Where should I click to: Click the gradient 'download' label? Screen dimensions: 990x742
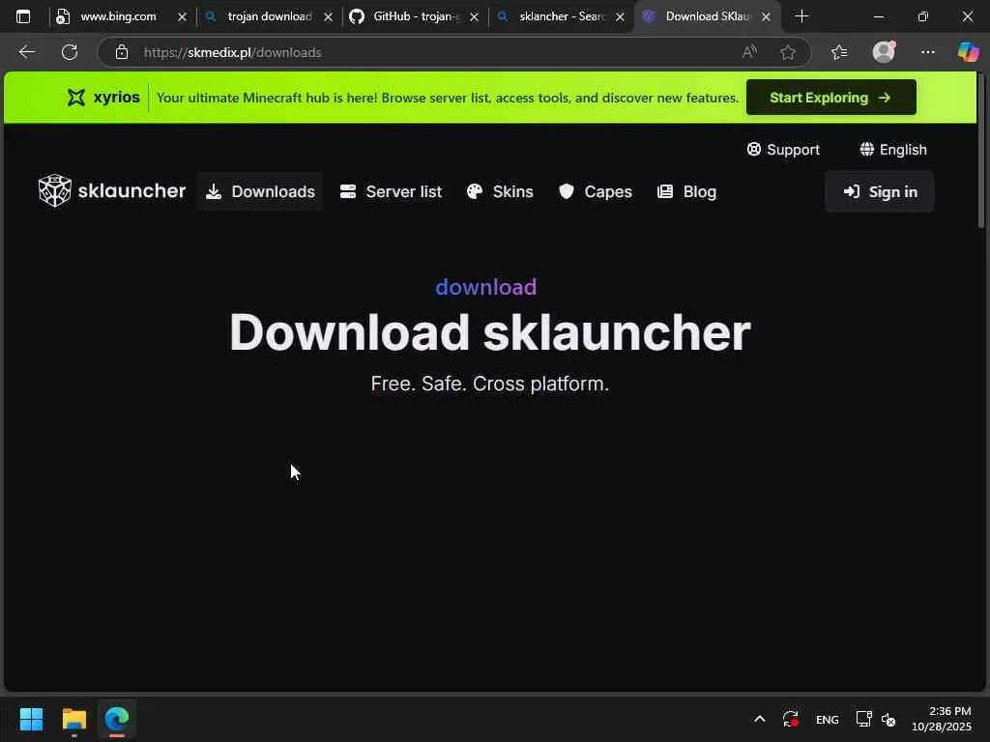click(x=486, y=287)
